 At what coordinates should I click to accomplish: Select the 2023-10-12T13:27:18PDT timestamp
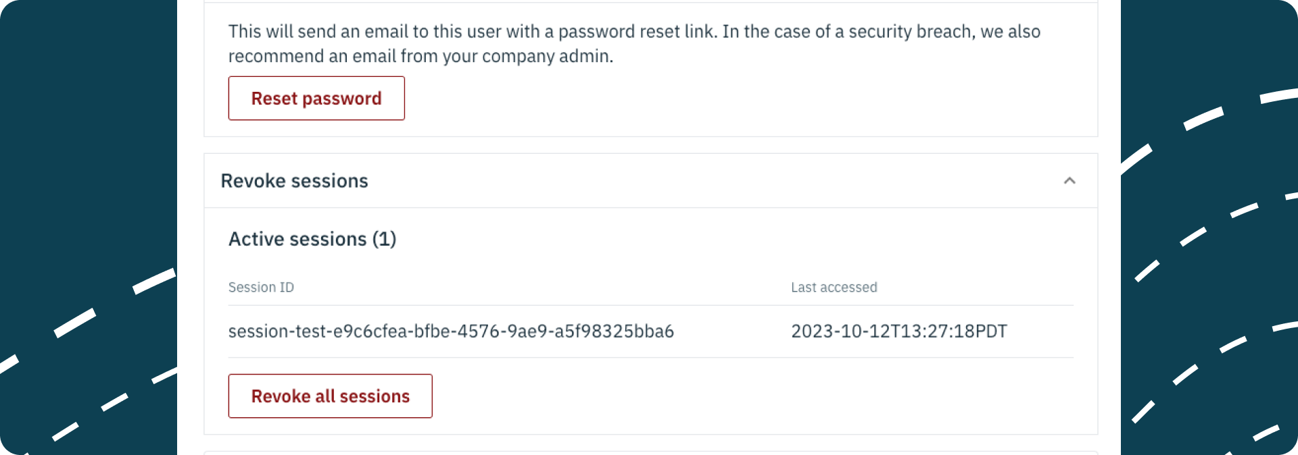[899, 331]
